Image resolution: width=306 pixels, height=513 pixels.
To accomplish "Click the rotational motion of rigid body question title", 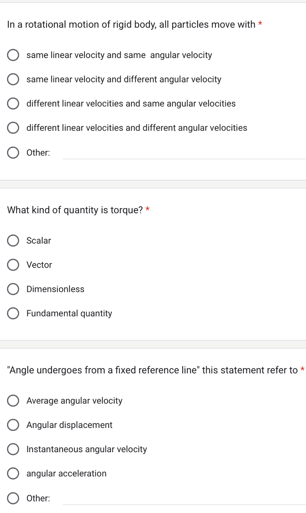I will click(x=131, y=25).
